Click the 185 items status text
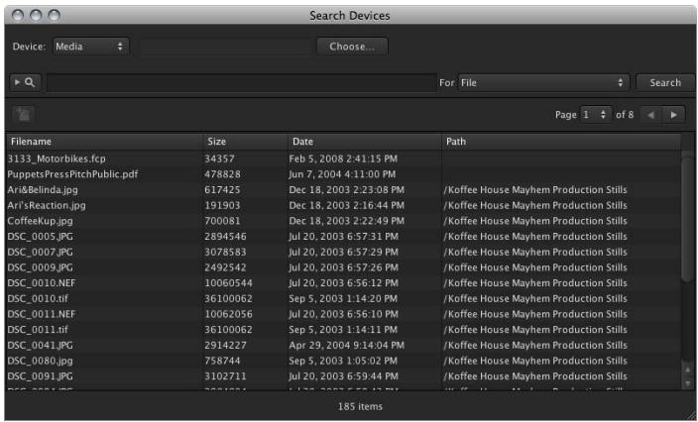The height and width of the screenshot is (422, 698). coord(360,406)
